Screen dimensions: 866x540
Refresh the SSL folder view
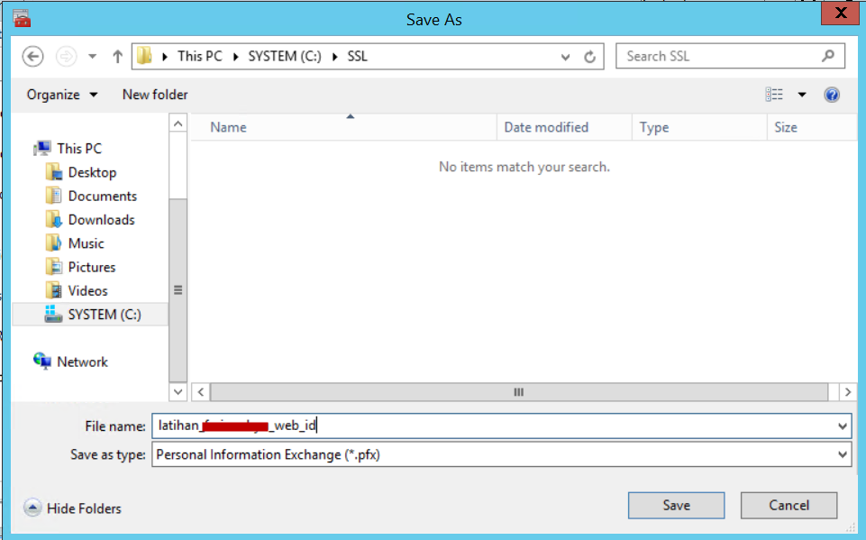point(590,56)
